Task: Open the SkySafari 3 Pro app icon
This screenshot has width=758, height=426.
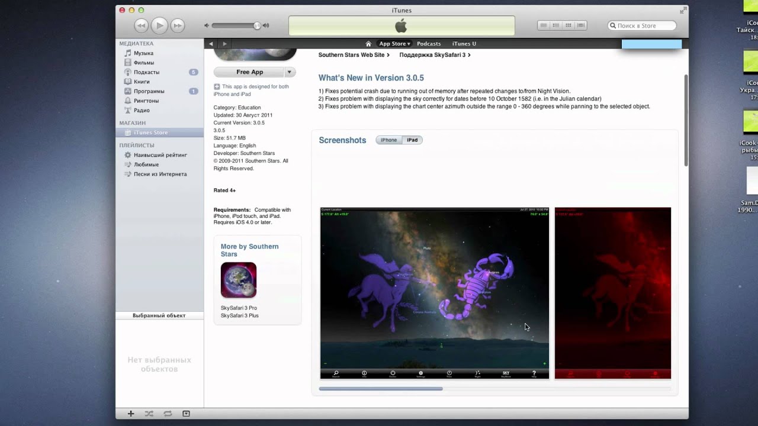Action: (x=239, y=280)
